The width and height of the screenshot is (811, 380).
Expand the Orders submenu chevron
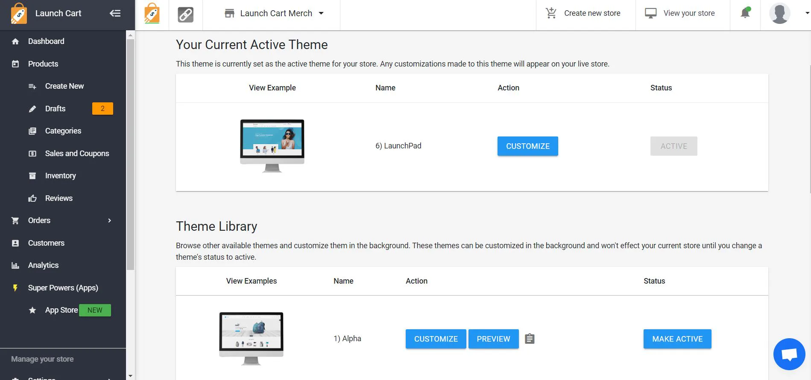click(110, 220)
